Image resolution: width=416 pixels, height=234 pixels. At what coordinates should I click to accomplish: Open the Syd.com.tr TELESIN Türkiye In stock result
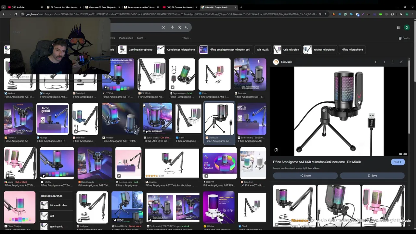pos(173,207)
